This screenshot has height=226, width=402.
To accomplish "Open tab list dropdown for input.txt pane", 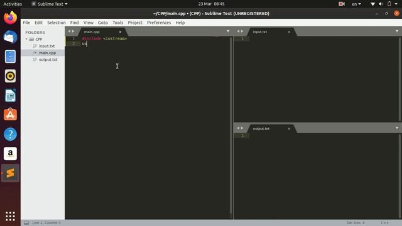I will pos(397,31).
